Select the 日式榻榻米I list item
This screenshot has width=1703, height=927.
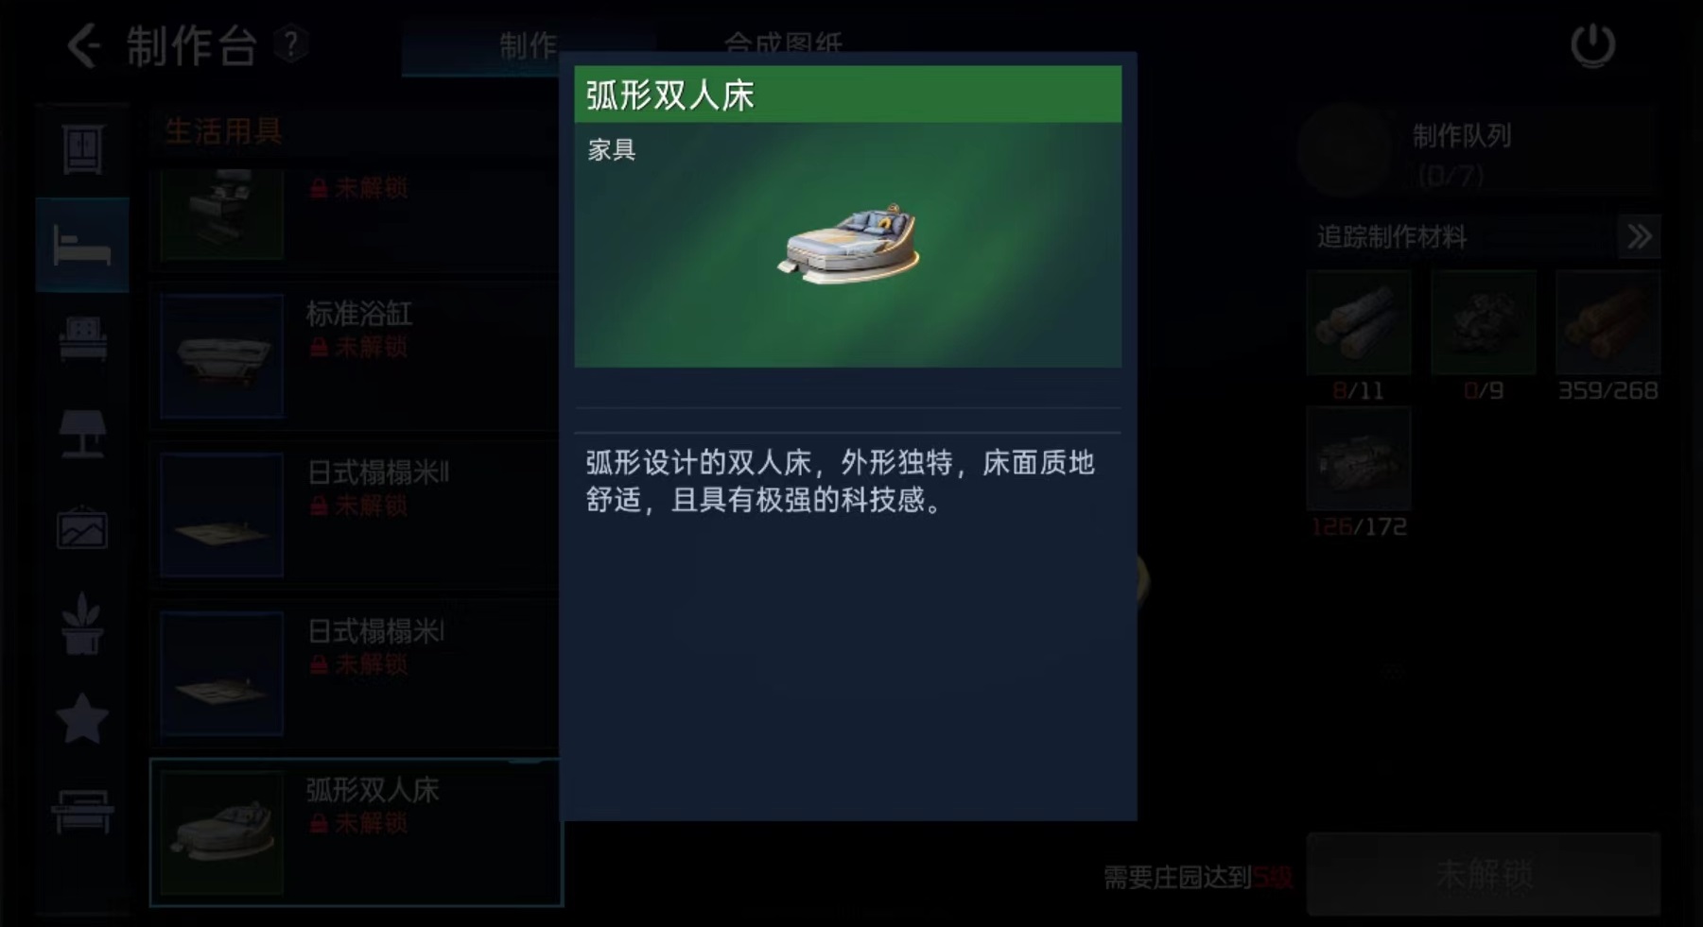coord(355,674)
